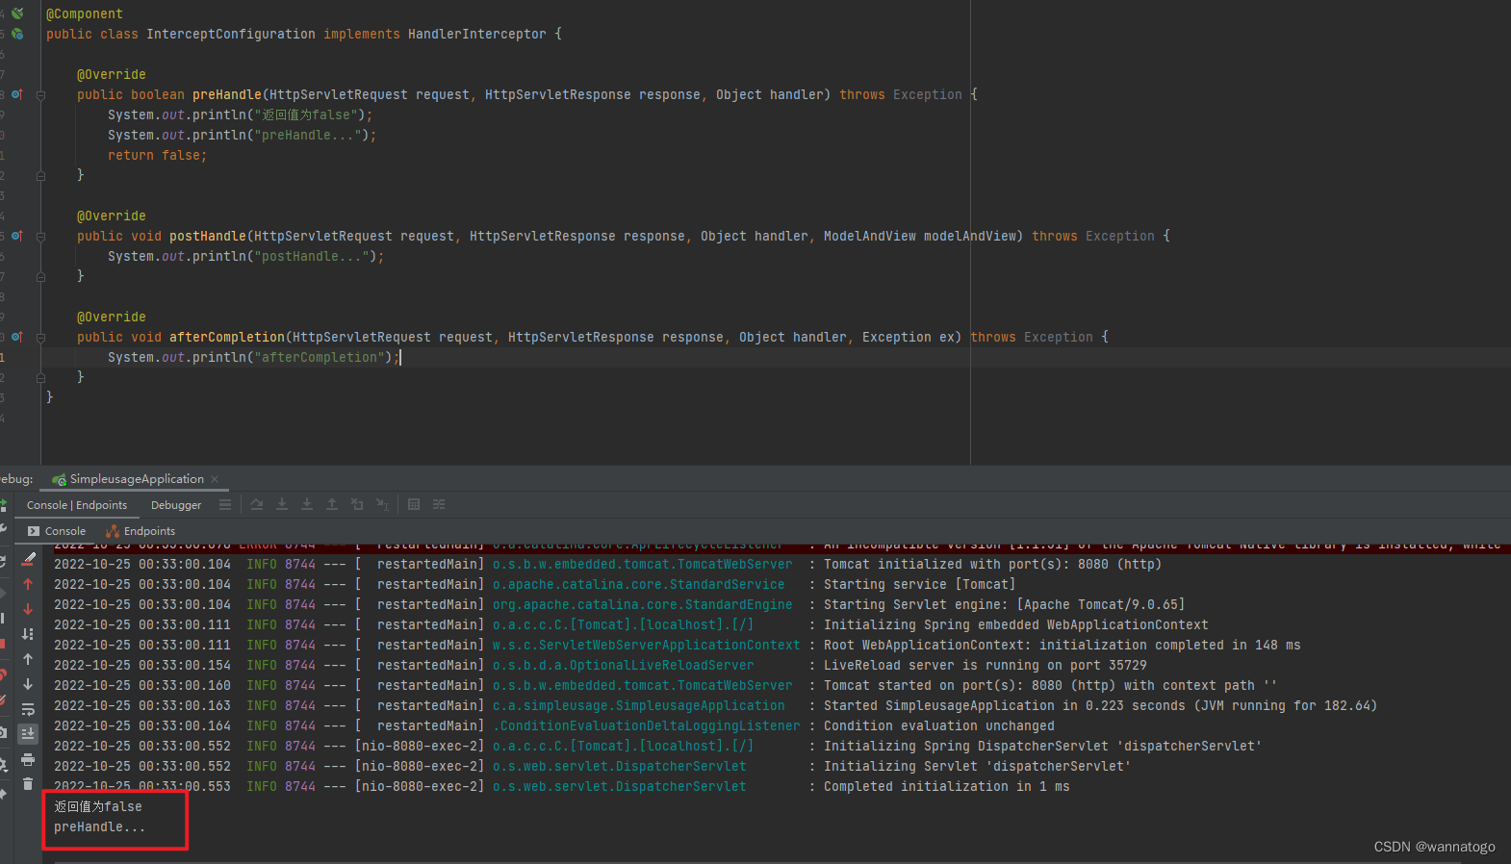Click 'Started SimpleusageApplication in 0.223 seconds' log message
The image size is (1511, 864).
pyautogui.click(x=1100, y=705)
